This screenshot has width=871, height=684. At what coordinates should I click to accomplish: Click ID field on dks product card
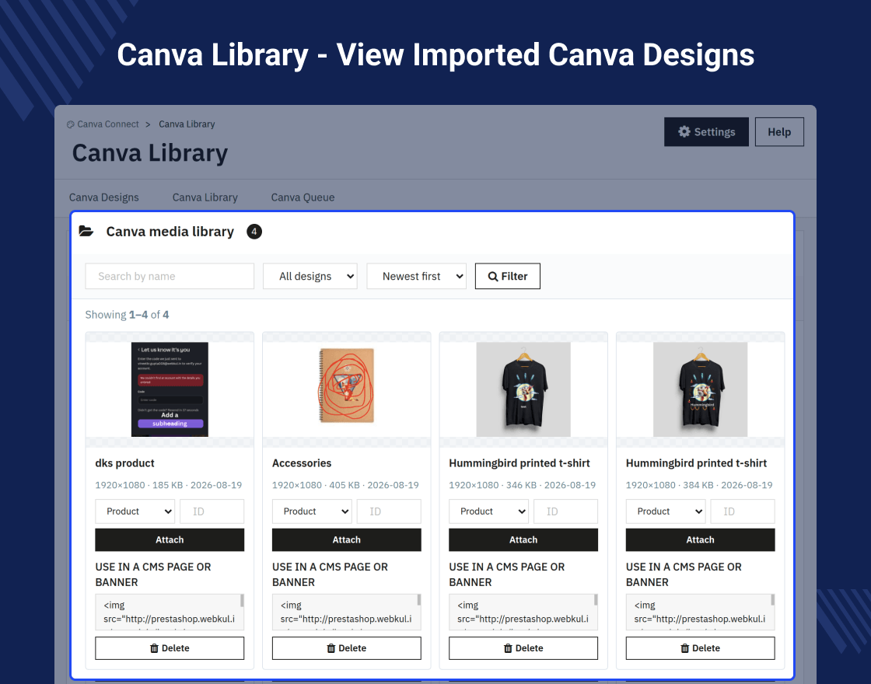coord(212,511)
